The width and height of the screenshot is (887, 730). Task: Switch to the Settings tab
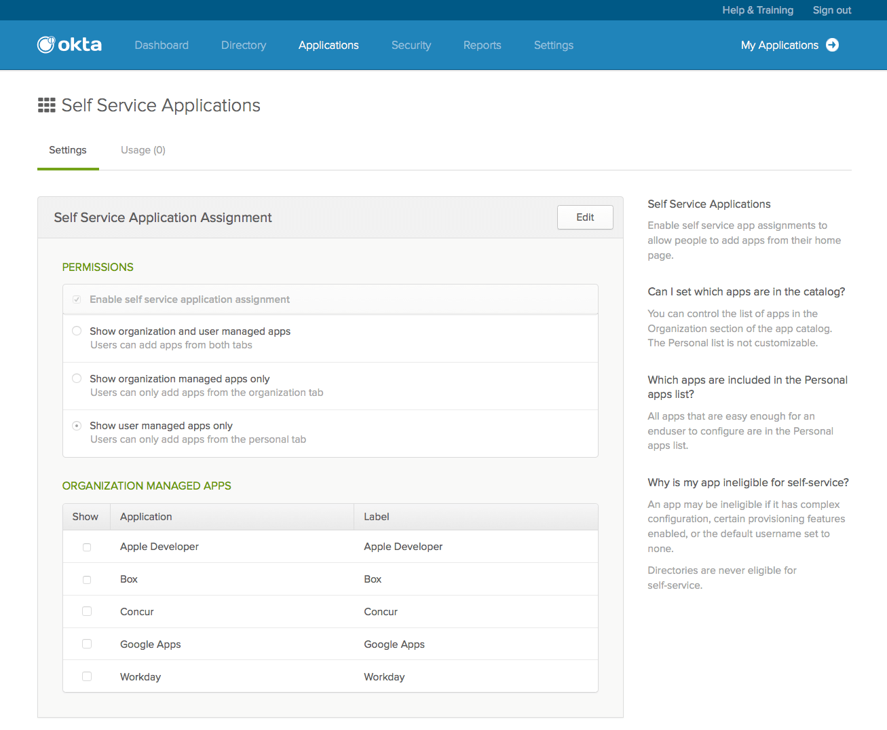pos(68,150)
